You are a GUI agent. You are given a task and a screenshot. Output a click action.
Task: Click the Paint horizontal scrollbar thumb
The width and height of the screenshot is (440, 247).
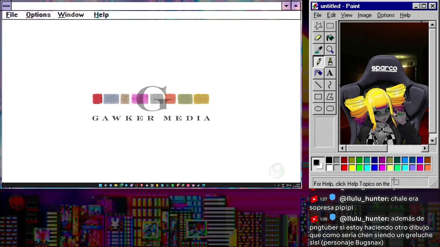(366, 148)
